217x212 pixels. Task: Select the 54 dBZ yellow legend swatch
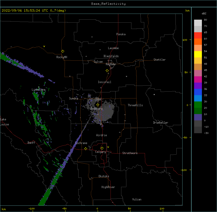[x=198, y=54]
